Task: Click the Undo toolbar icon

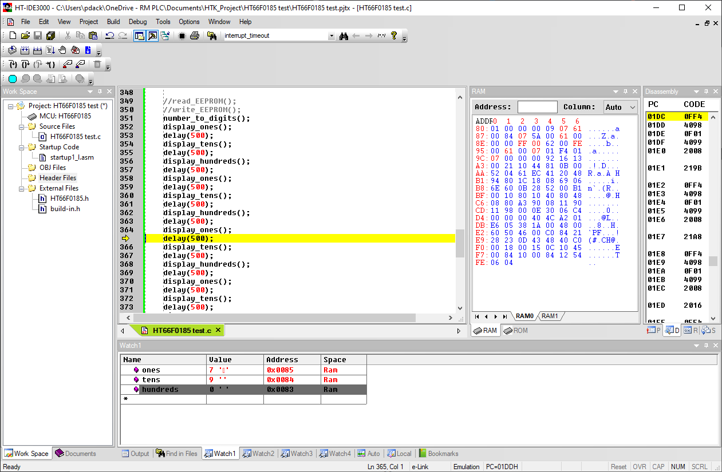Action: (x=109, y=35)
